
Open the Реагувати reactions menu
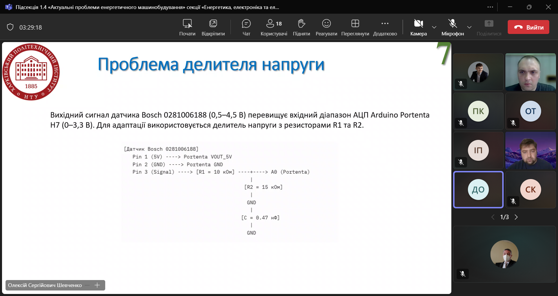(x=326, y=27)
